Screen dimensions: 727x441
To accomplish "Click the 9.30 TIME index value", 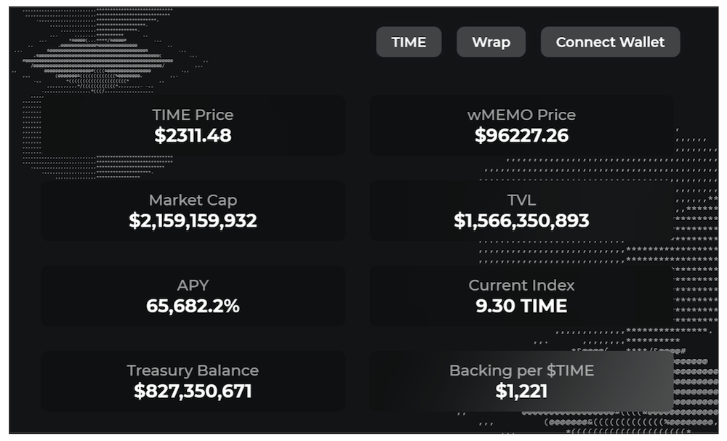I will coord(521,306).
